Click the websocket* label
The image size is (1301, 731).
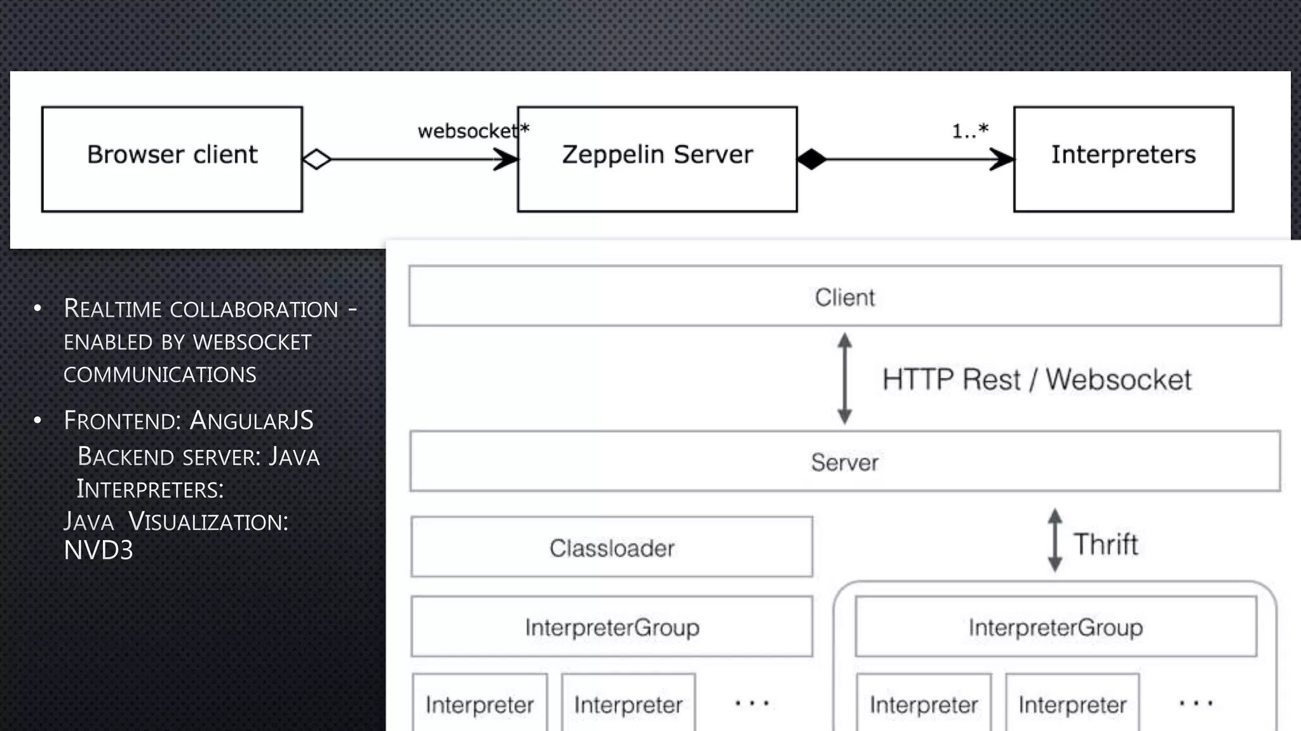(473, 131)
